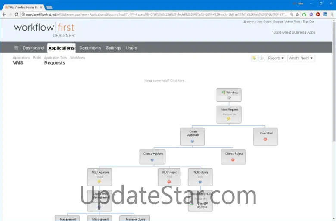336x221 pixels.
Task: Click the site info icon in address bar
Action: [23, 14]
